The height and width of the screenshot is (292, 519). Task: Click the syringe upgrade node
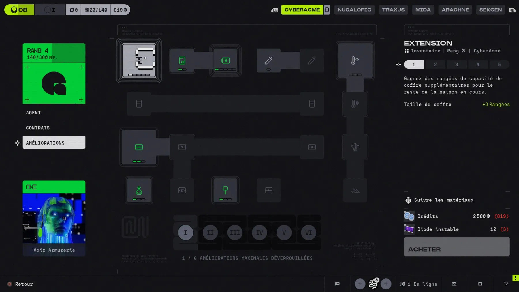point(268,61)
